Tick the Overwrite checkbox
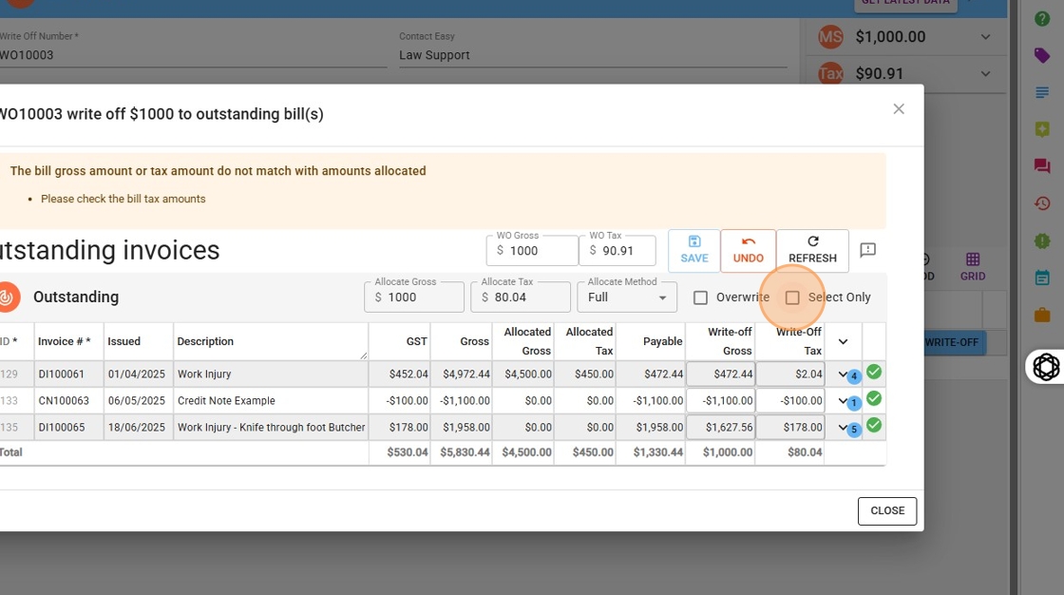 pos(700,297)
